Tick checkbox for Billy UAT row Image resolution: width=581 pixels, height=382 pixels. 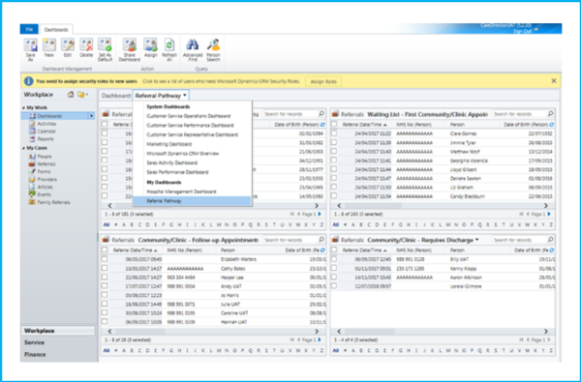coord(334,259)
